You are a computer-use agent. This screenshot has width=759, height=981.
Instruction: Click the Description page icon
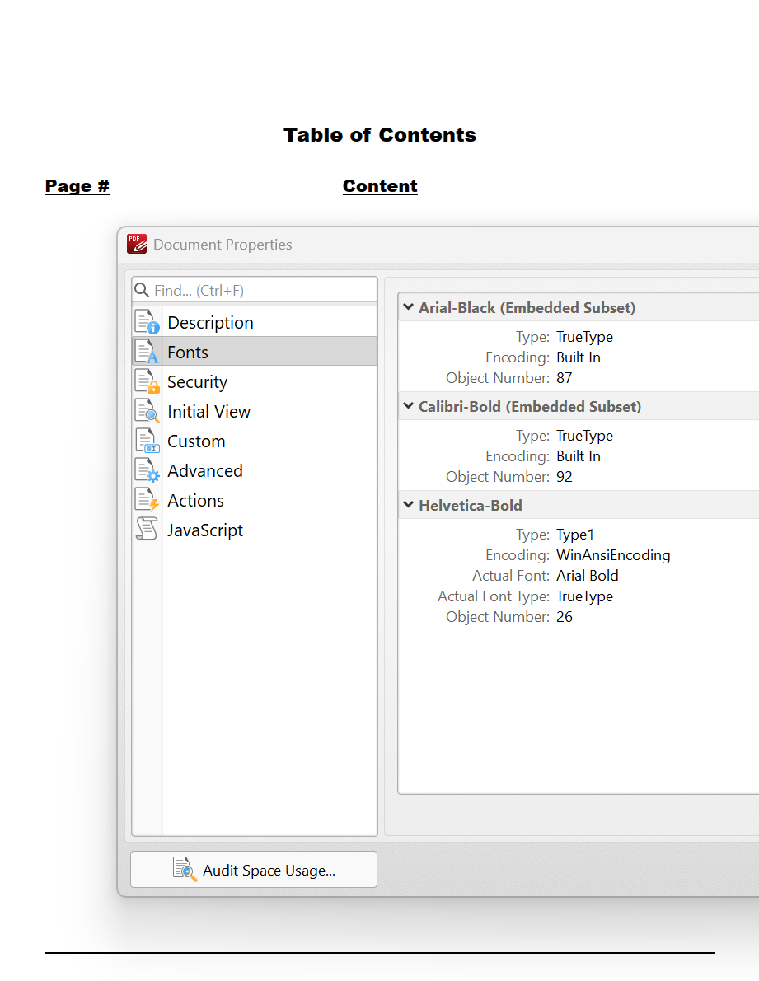(147, 322)
